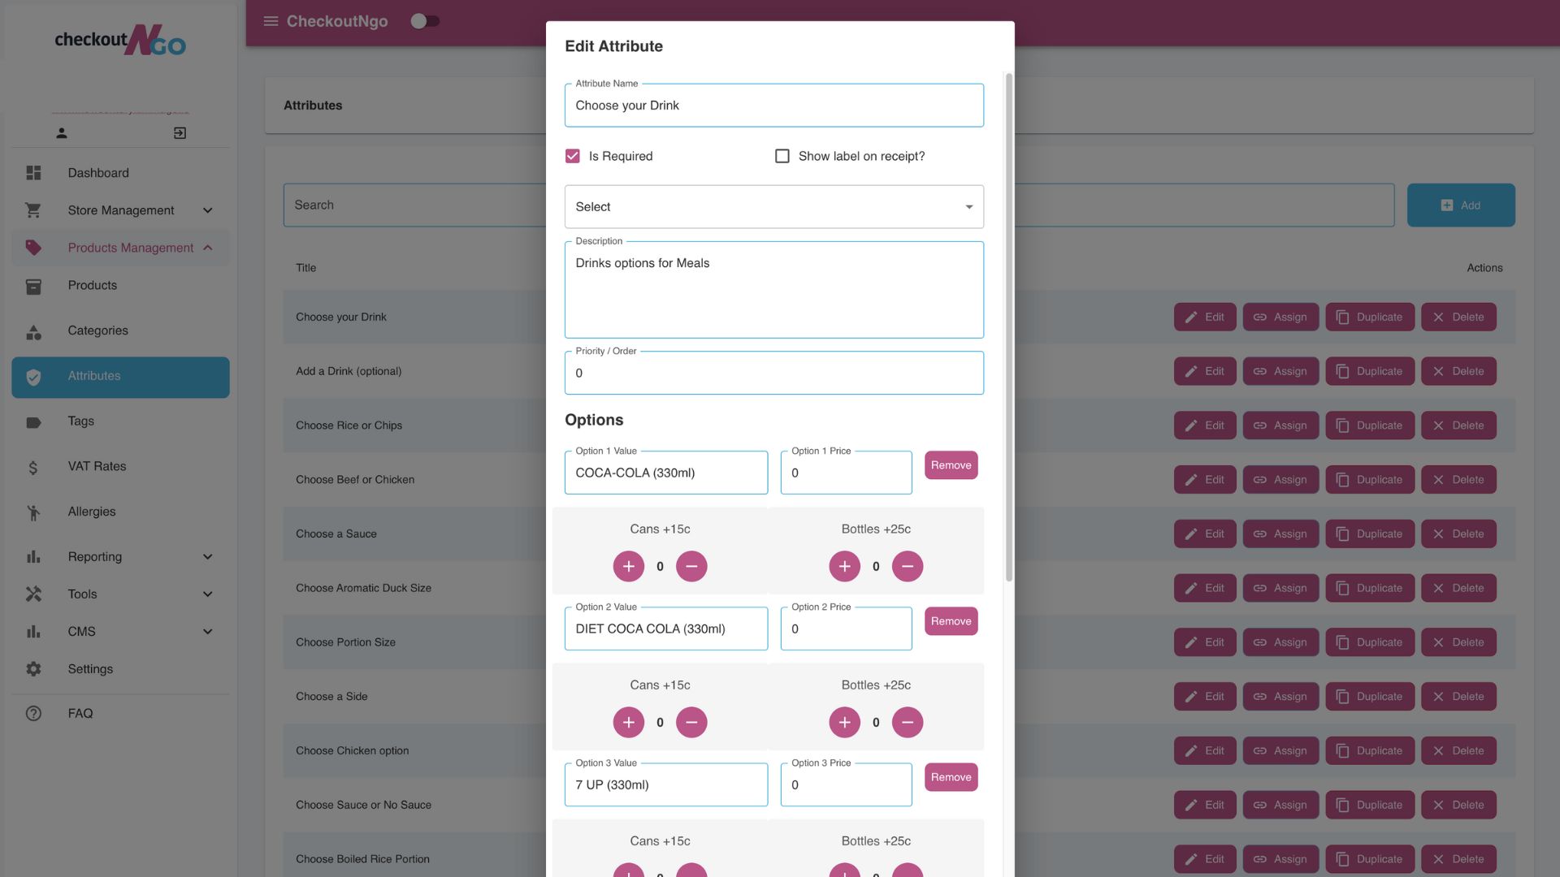Enable Show label on receipt checkbox

(x=782, y=156)
